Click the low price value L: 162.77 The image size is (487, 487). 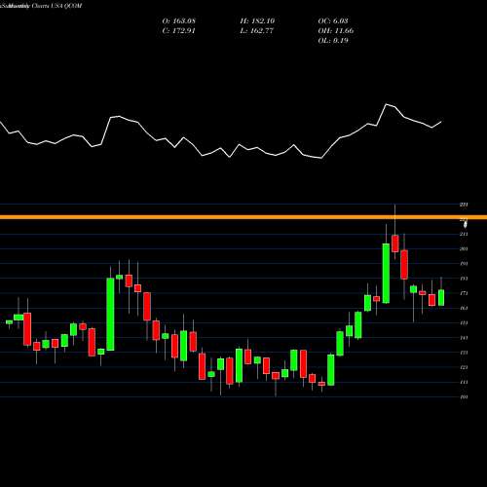tap(256, 30)
